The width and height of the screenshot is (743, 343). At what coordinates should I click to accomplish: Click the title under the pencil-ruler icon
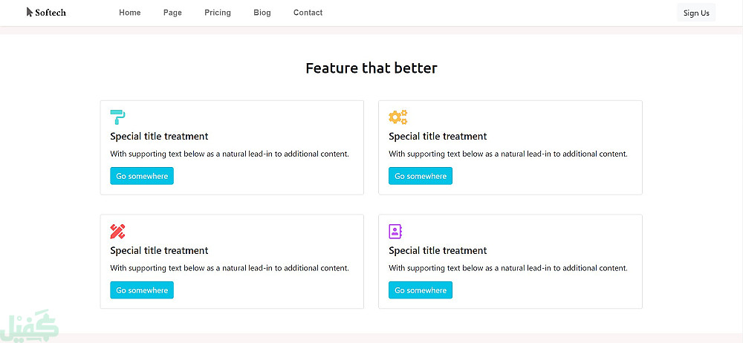pyautogui.click(x=159, y=251)
